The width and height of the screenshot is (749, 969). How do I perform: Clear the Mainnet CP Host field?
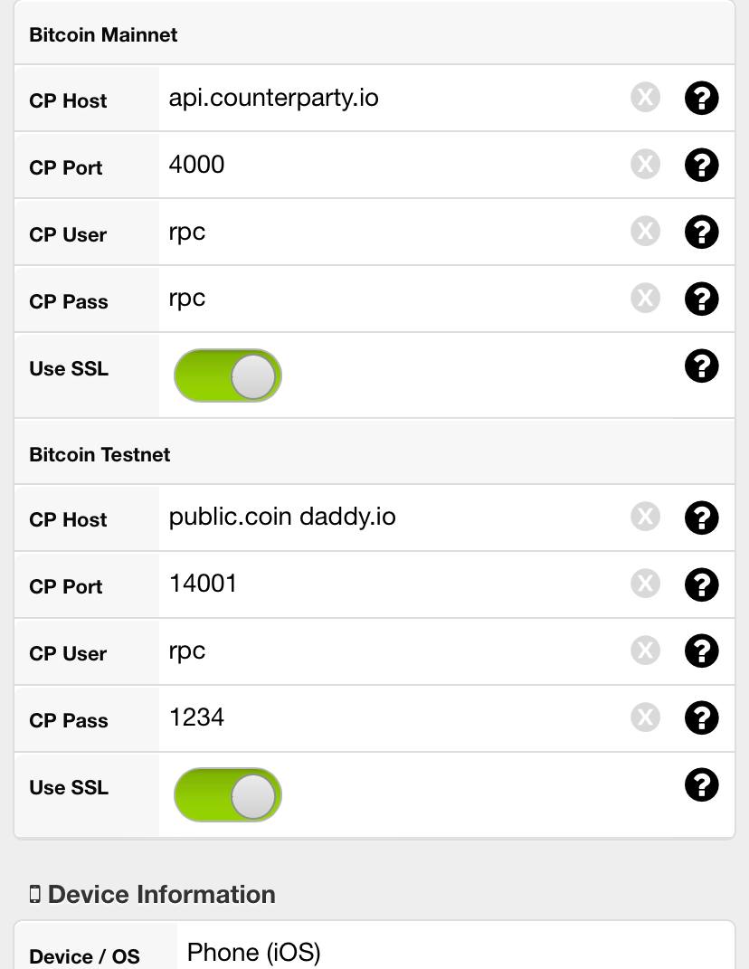[645, 97]
